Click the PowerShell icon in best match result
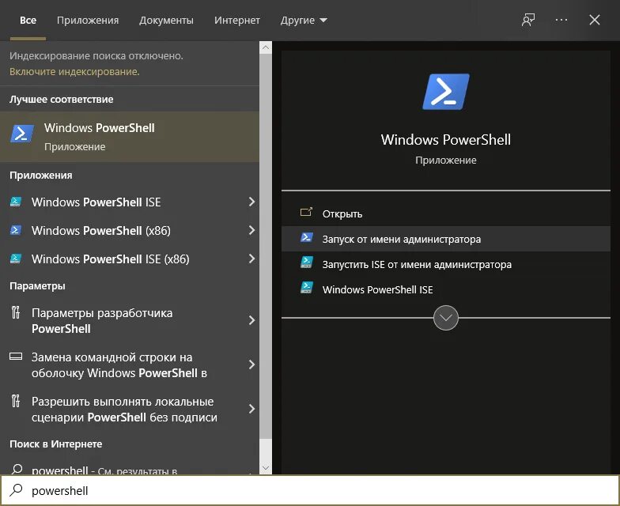The image size is (620, 506). [22, 134]
